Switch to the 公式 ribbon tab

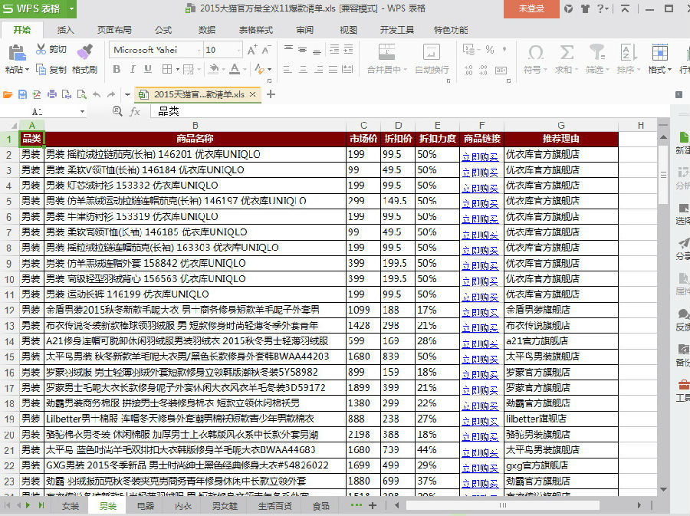coord(163,30)
